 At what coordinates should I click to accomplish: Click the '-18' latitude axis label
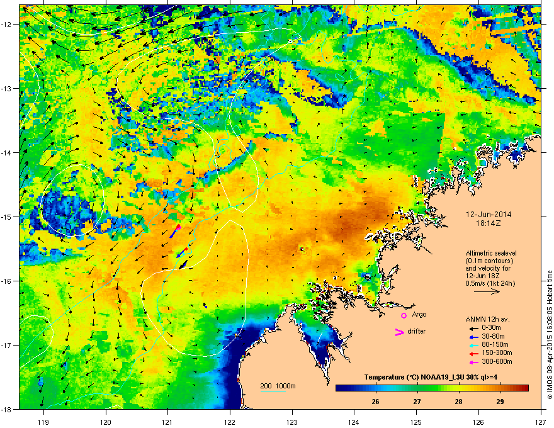[6, 409]
